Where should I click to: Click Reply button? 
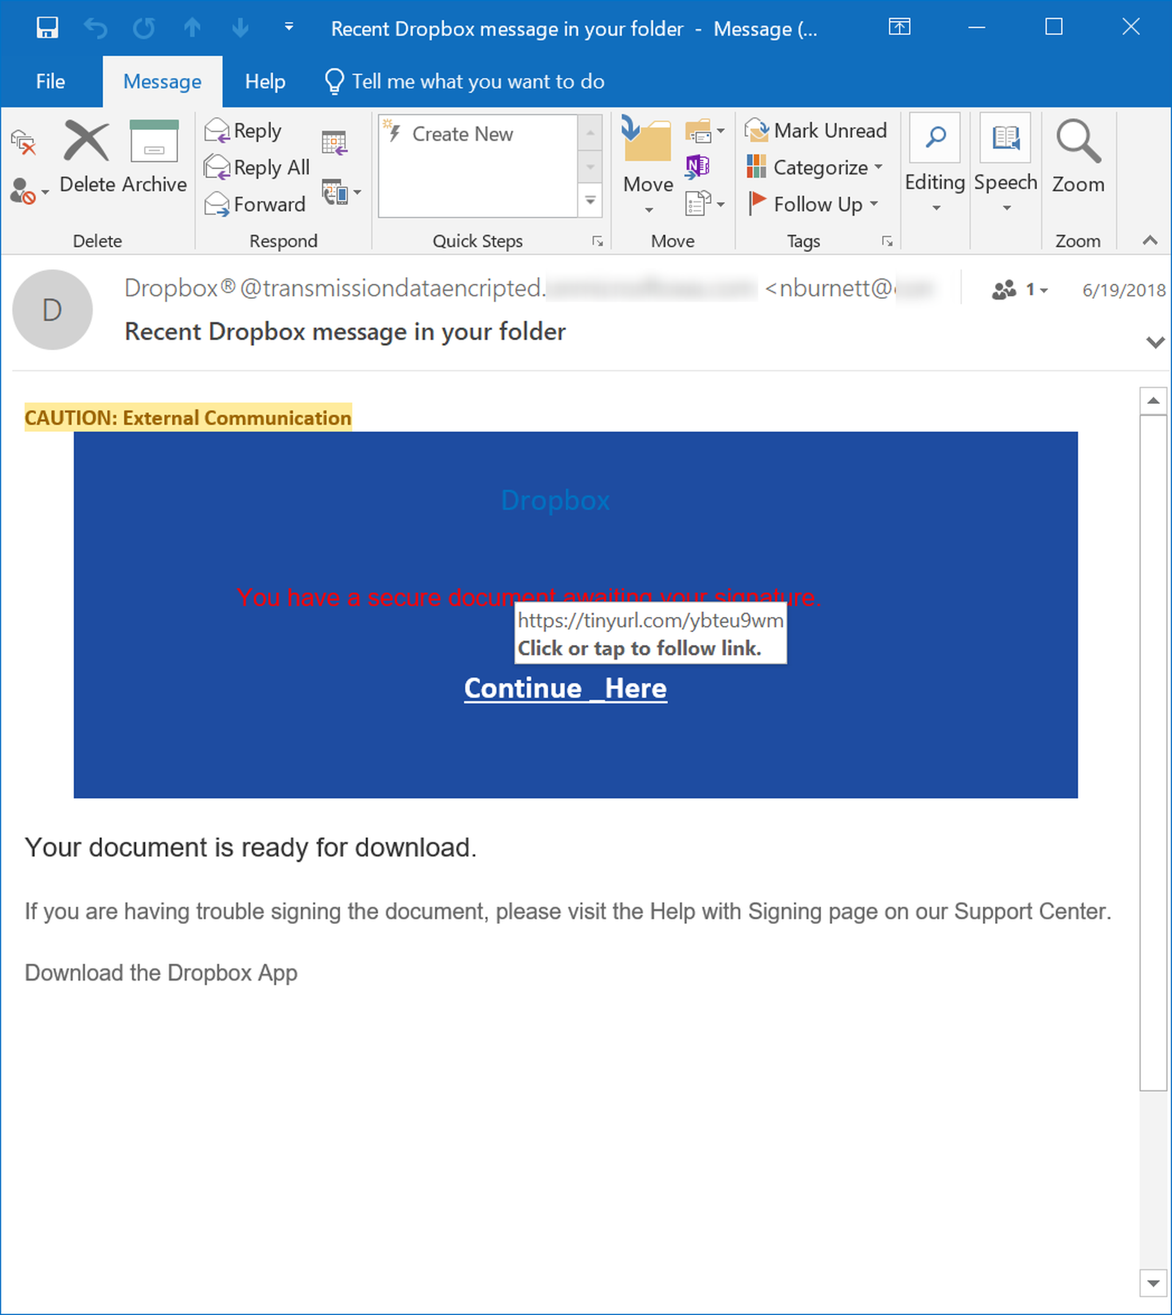point(243,131)
